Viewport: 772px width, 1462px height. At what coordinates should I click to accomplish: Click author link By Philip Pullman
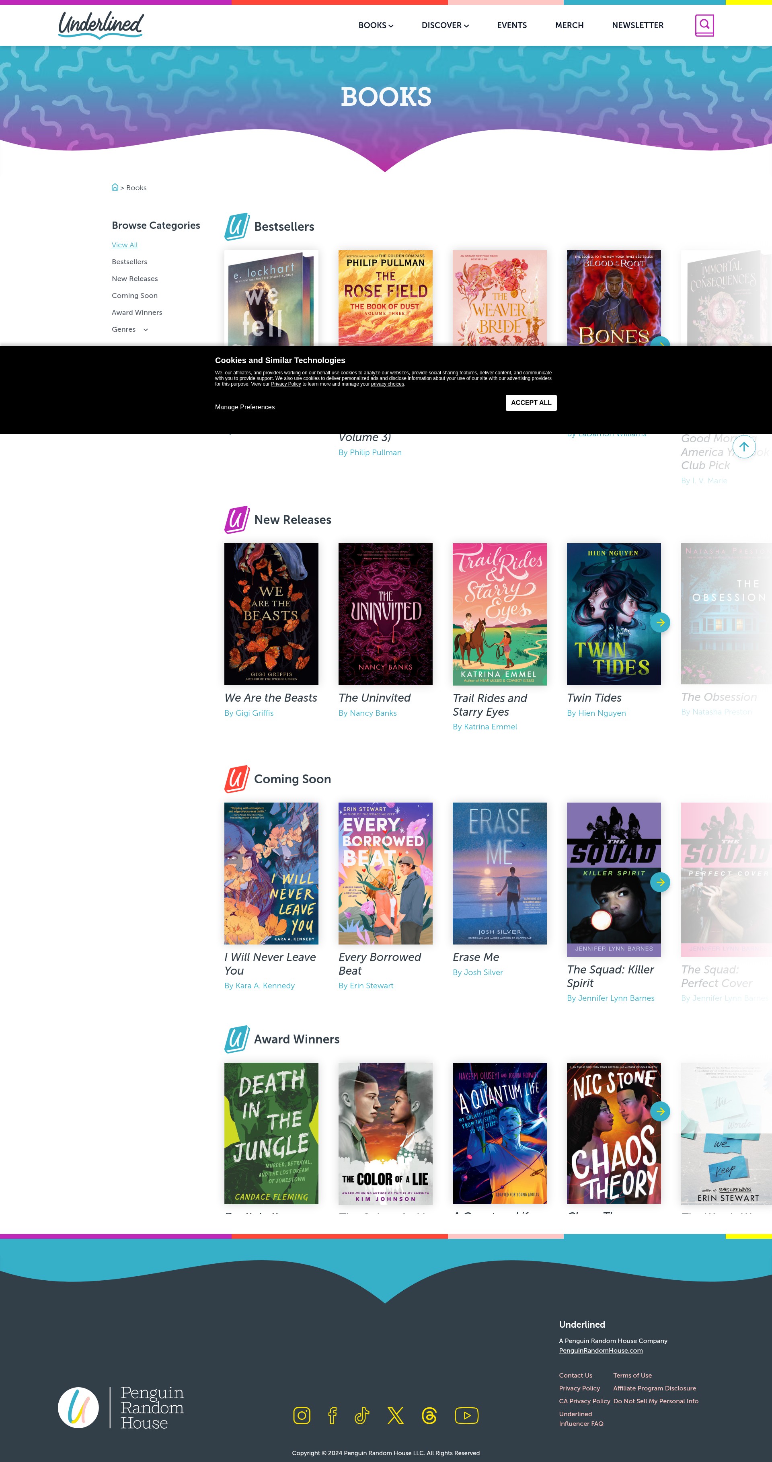point(370,452)
